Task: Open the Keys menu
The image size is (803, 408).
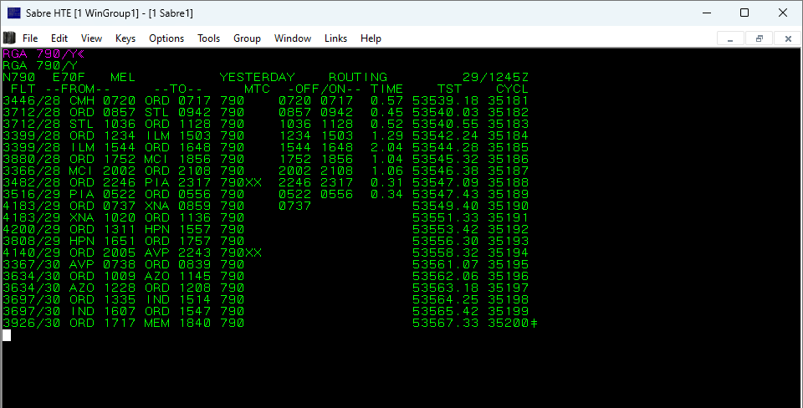Action: pos(125,38)
